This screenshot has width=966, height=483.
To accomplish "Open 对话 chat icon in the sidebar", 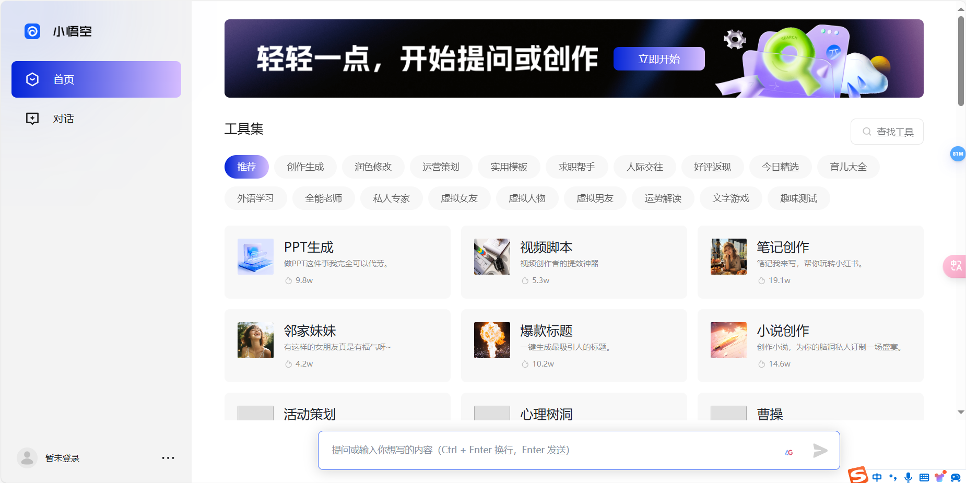I will (32, 118).
